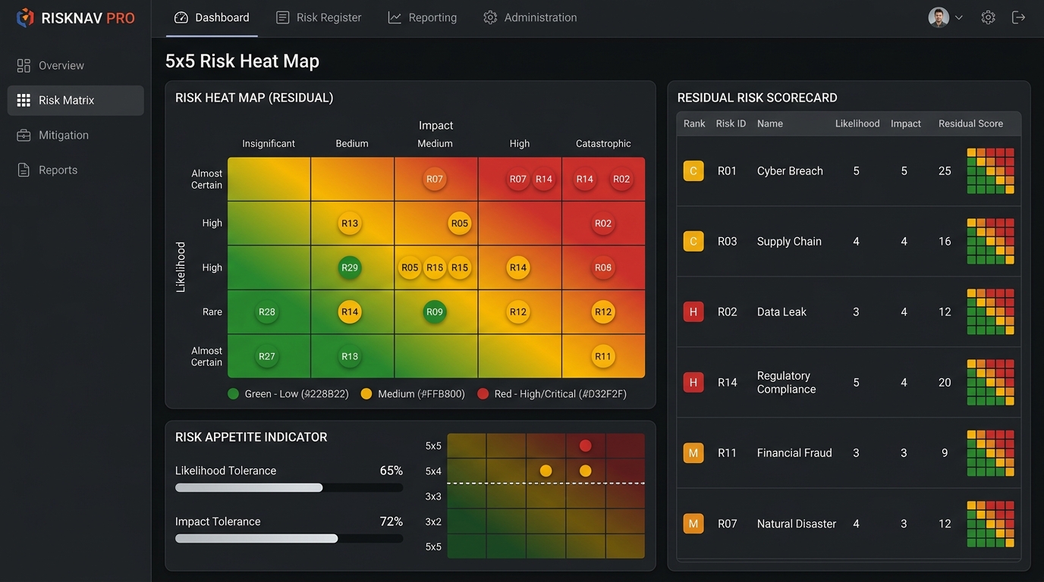
Task: Sort scorecard by the Name column
Action: [x=770, y=124]
